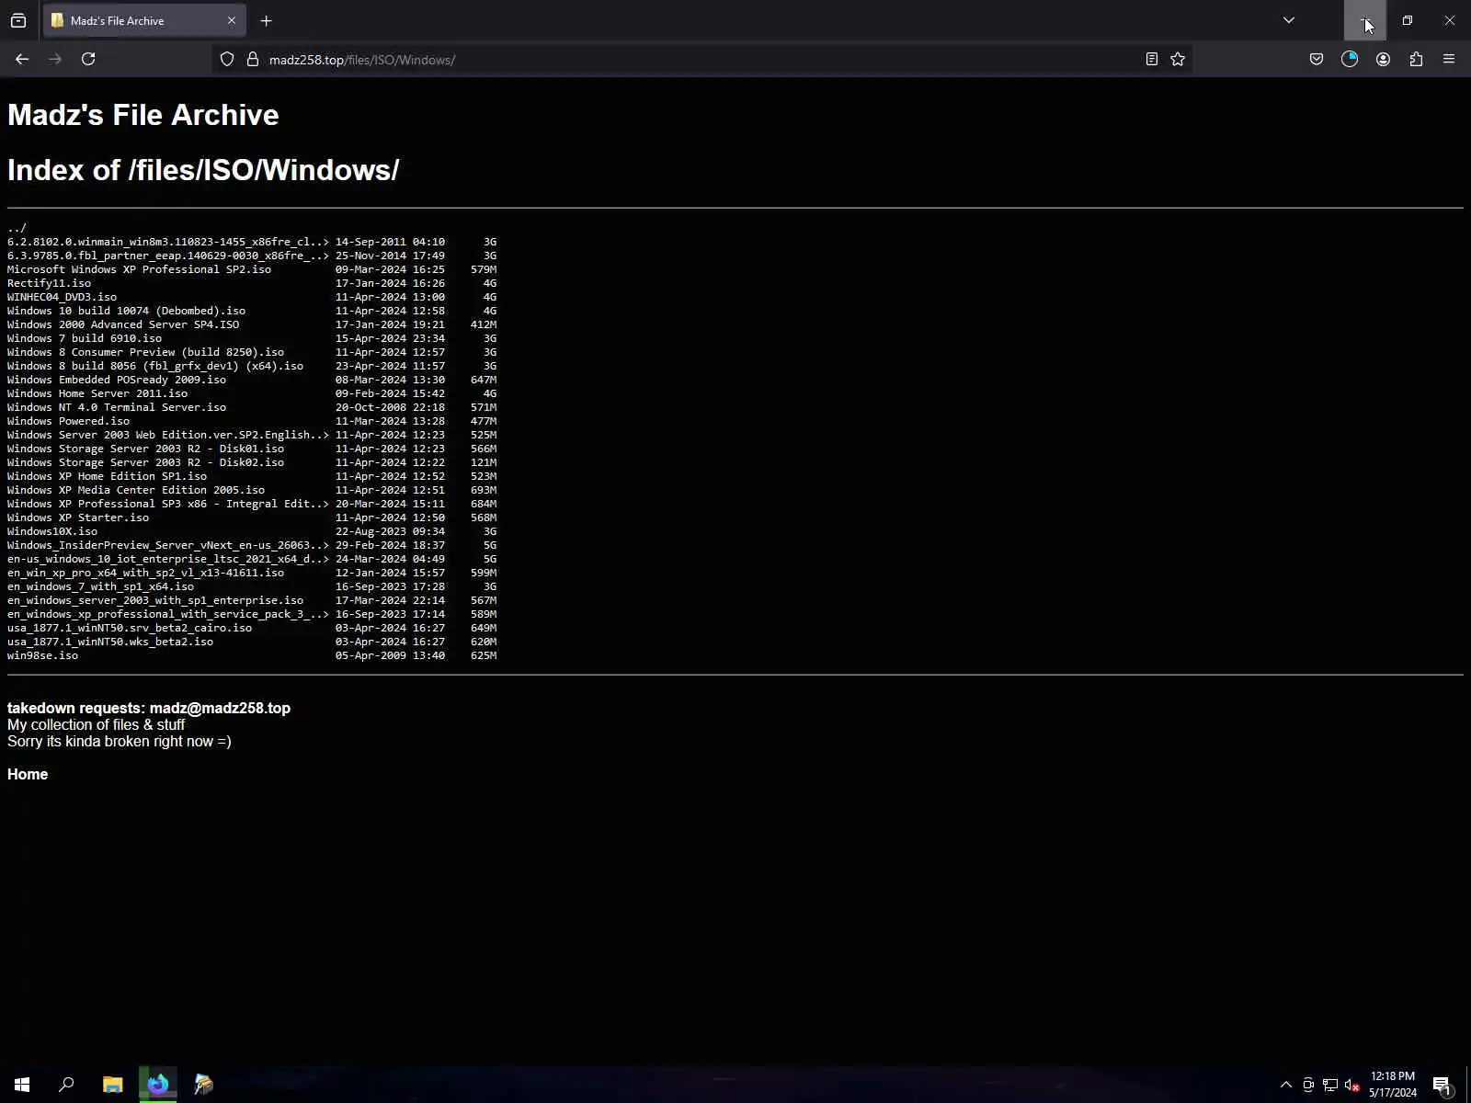The width and height of the screenshot is (1471, 1103).
Task: Download en_win_xp_pro_x64_with_sp2_vl_x13-41611.iso
Action: [x=145, y=573]
